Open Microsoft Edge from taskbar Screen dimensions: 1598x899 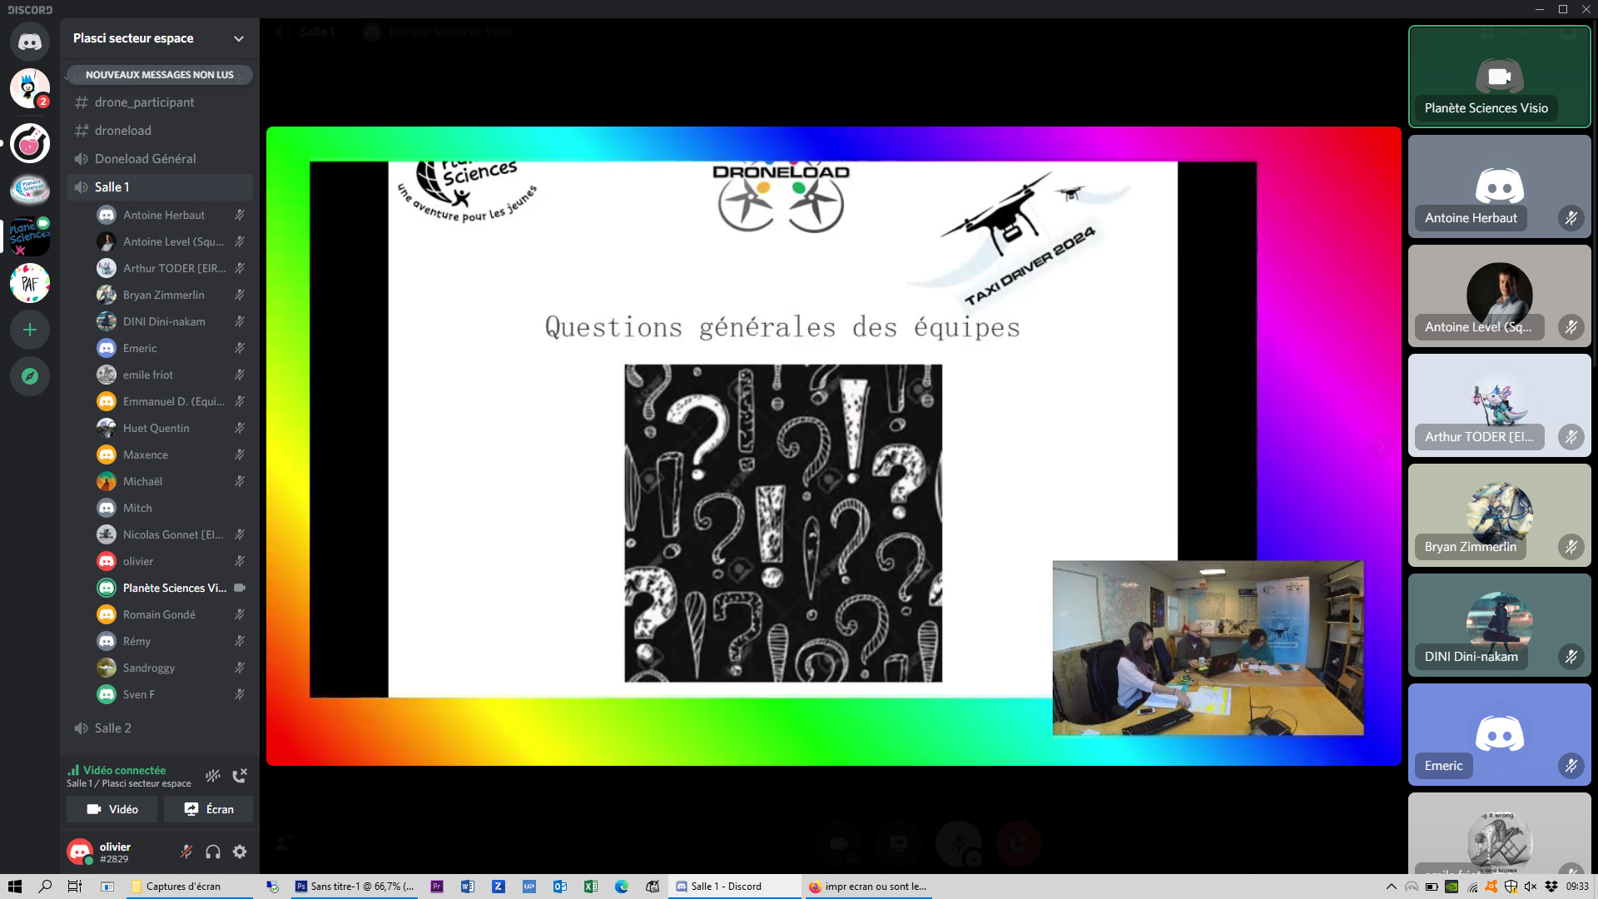(x=622, y=887)
